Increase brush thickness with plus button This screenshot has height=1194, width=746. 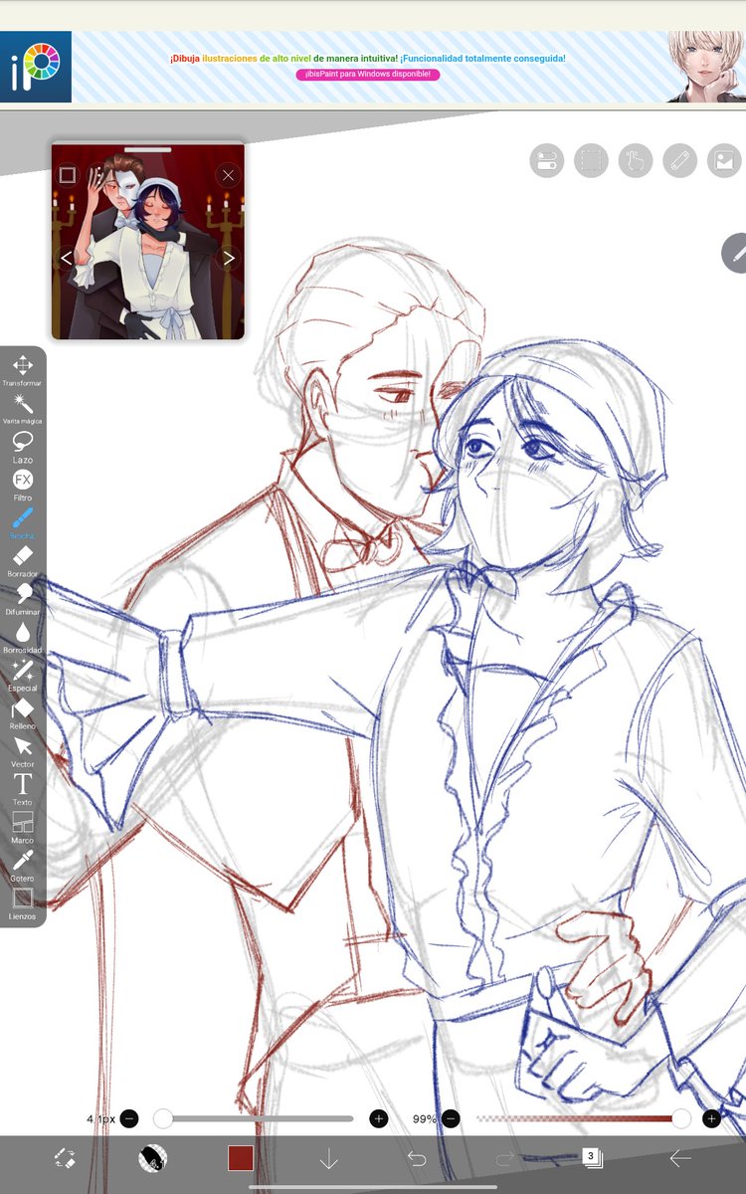[x=378, y=1118]
